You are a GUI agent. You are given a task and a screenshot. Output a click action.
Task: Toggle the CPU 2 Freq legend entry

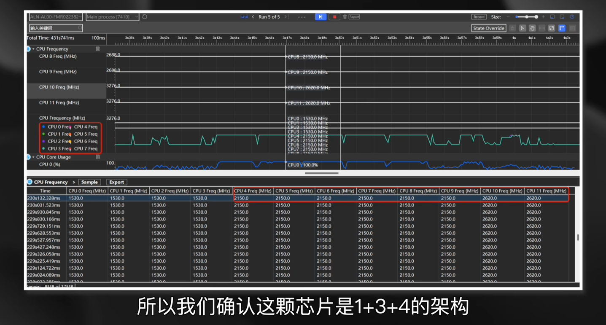tap(59, 142)
